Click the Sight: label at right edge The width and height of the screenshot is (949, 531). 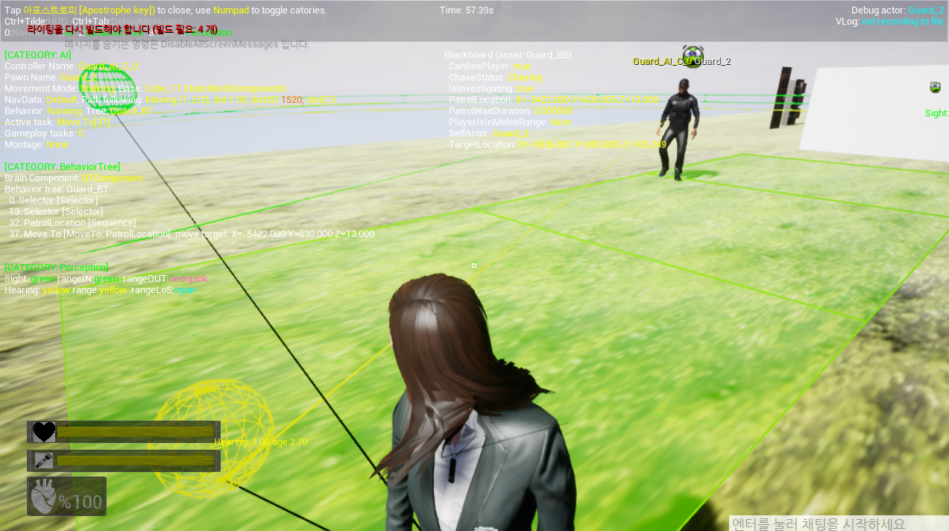tap(936, 113)
